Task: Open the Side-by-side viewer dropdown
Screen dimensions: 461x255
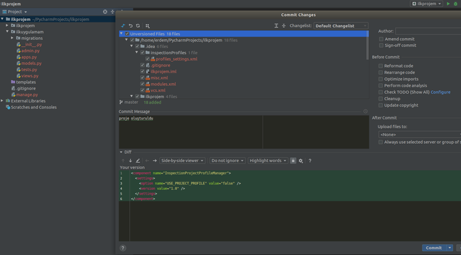Action: 182,161
